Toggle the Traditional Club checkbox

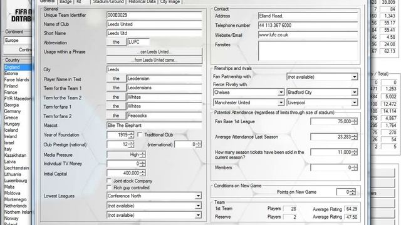[140, 134]
